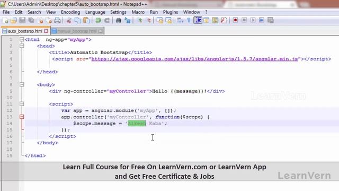Viewport: 339px width, 191px height.
Task: Click the Synchronize Vertical Scrolling icon
Action: (159, 20)
